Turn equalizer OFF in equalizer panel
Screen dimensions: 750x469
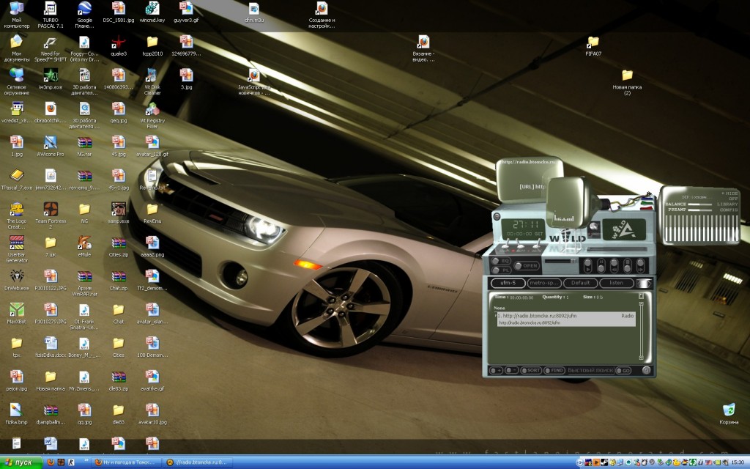click(x=732, y=198)
